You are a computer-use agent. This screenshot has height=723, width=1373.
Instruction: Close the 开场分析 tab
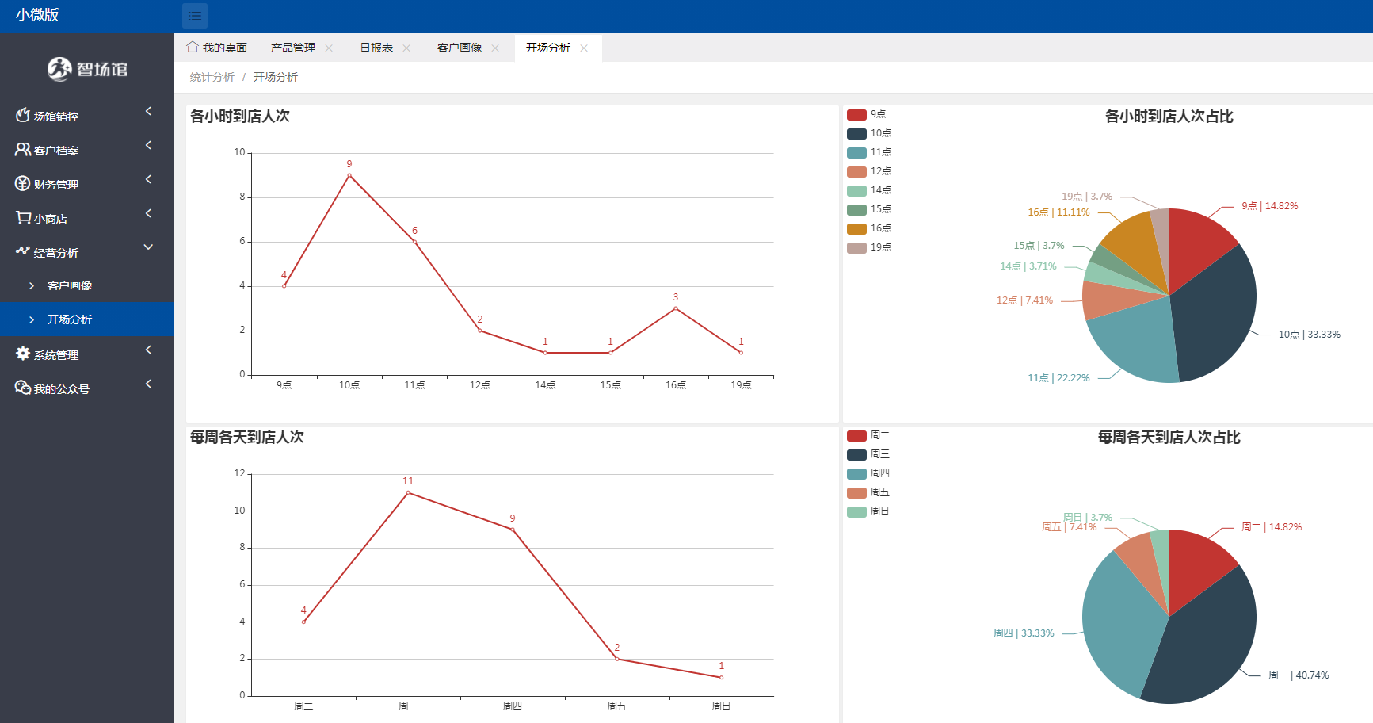584,48
